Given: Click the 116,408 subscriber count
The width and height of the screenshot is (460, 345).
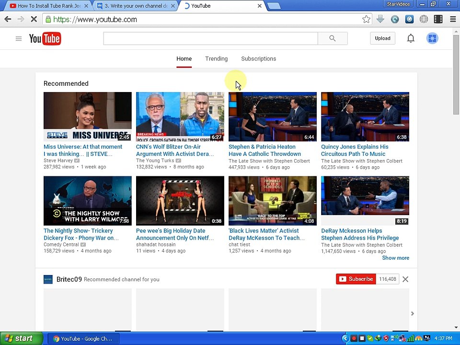Looking at the screenshot, I should click(387, 279).
